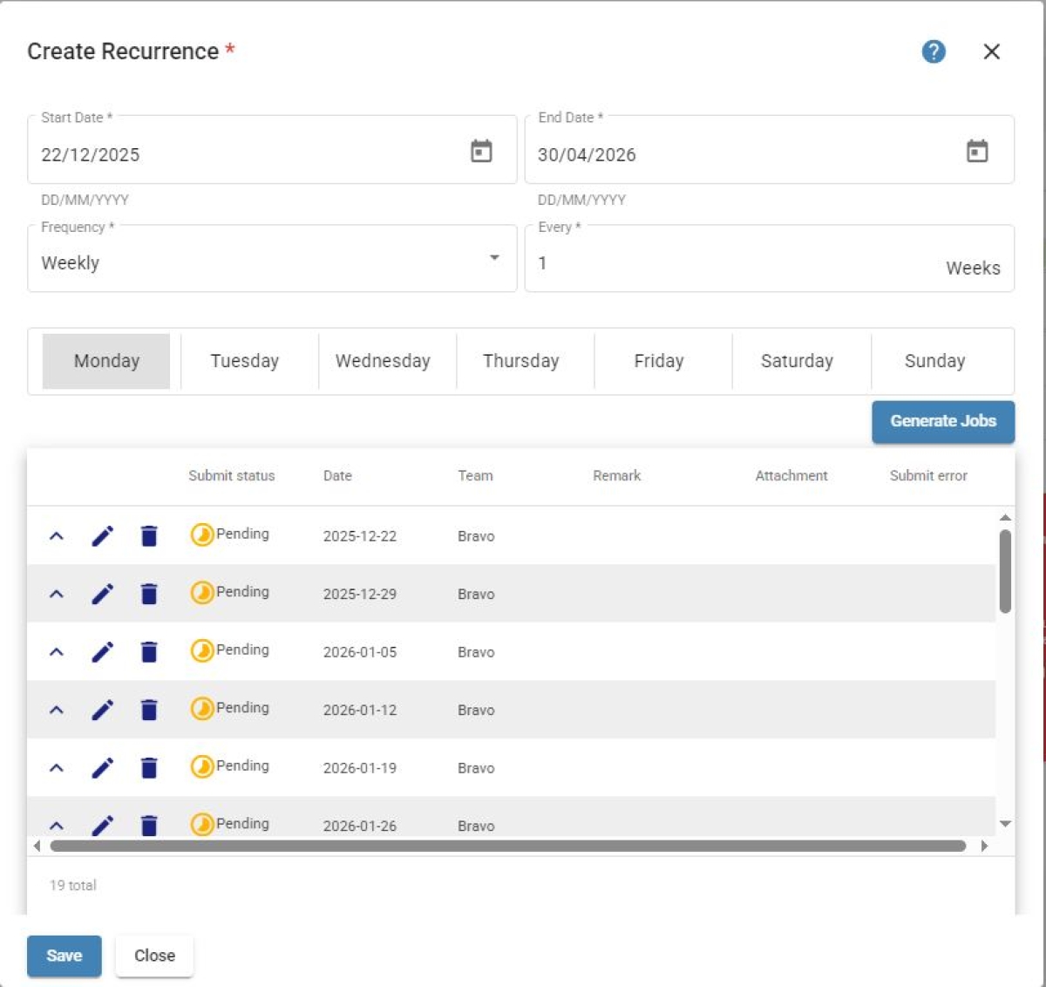Click the Submit status column header
The width and height of the screenshot is (1046, 987).
click(232, 475)
